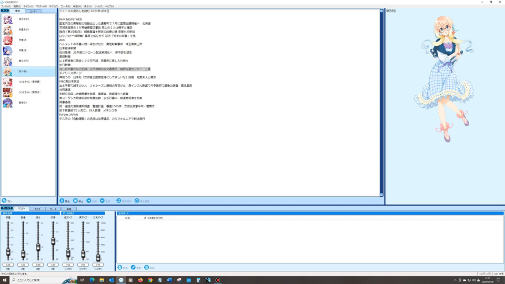Switch to 標準 voice preset tab
This screenshot has width=505, height=284.
point(18,11)
